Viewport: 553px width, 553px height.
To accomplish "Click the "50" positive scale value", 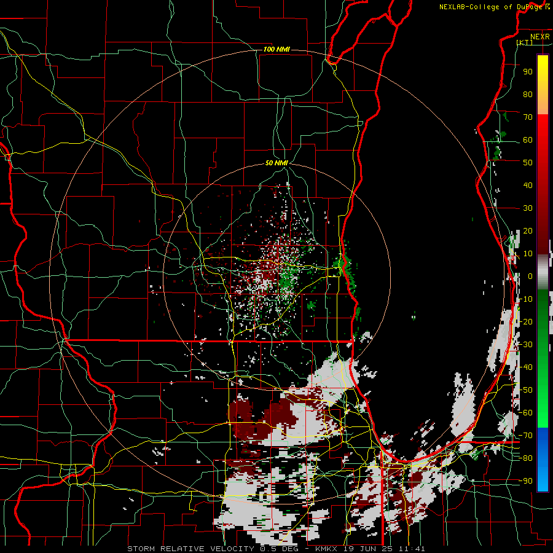I will (528, 163).
